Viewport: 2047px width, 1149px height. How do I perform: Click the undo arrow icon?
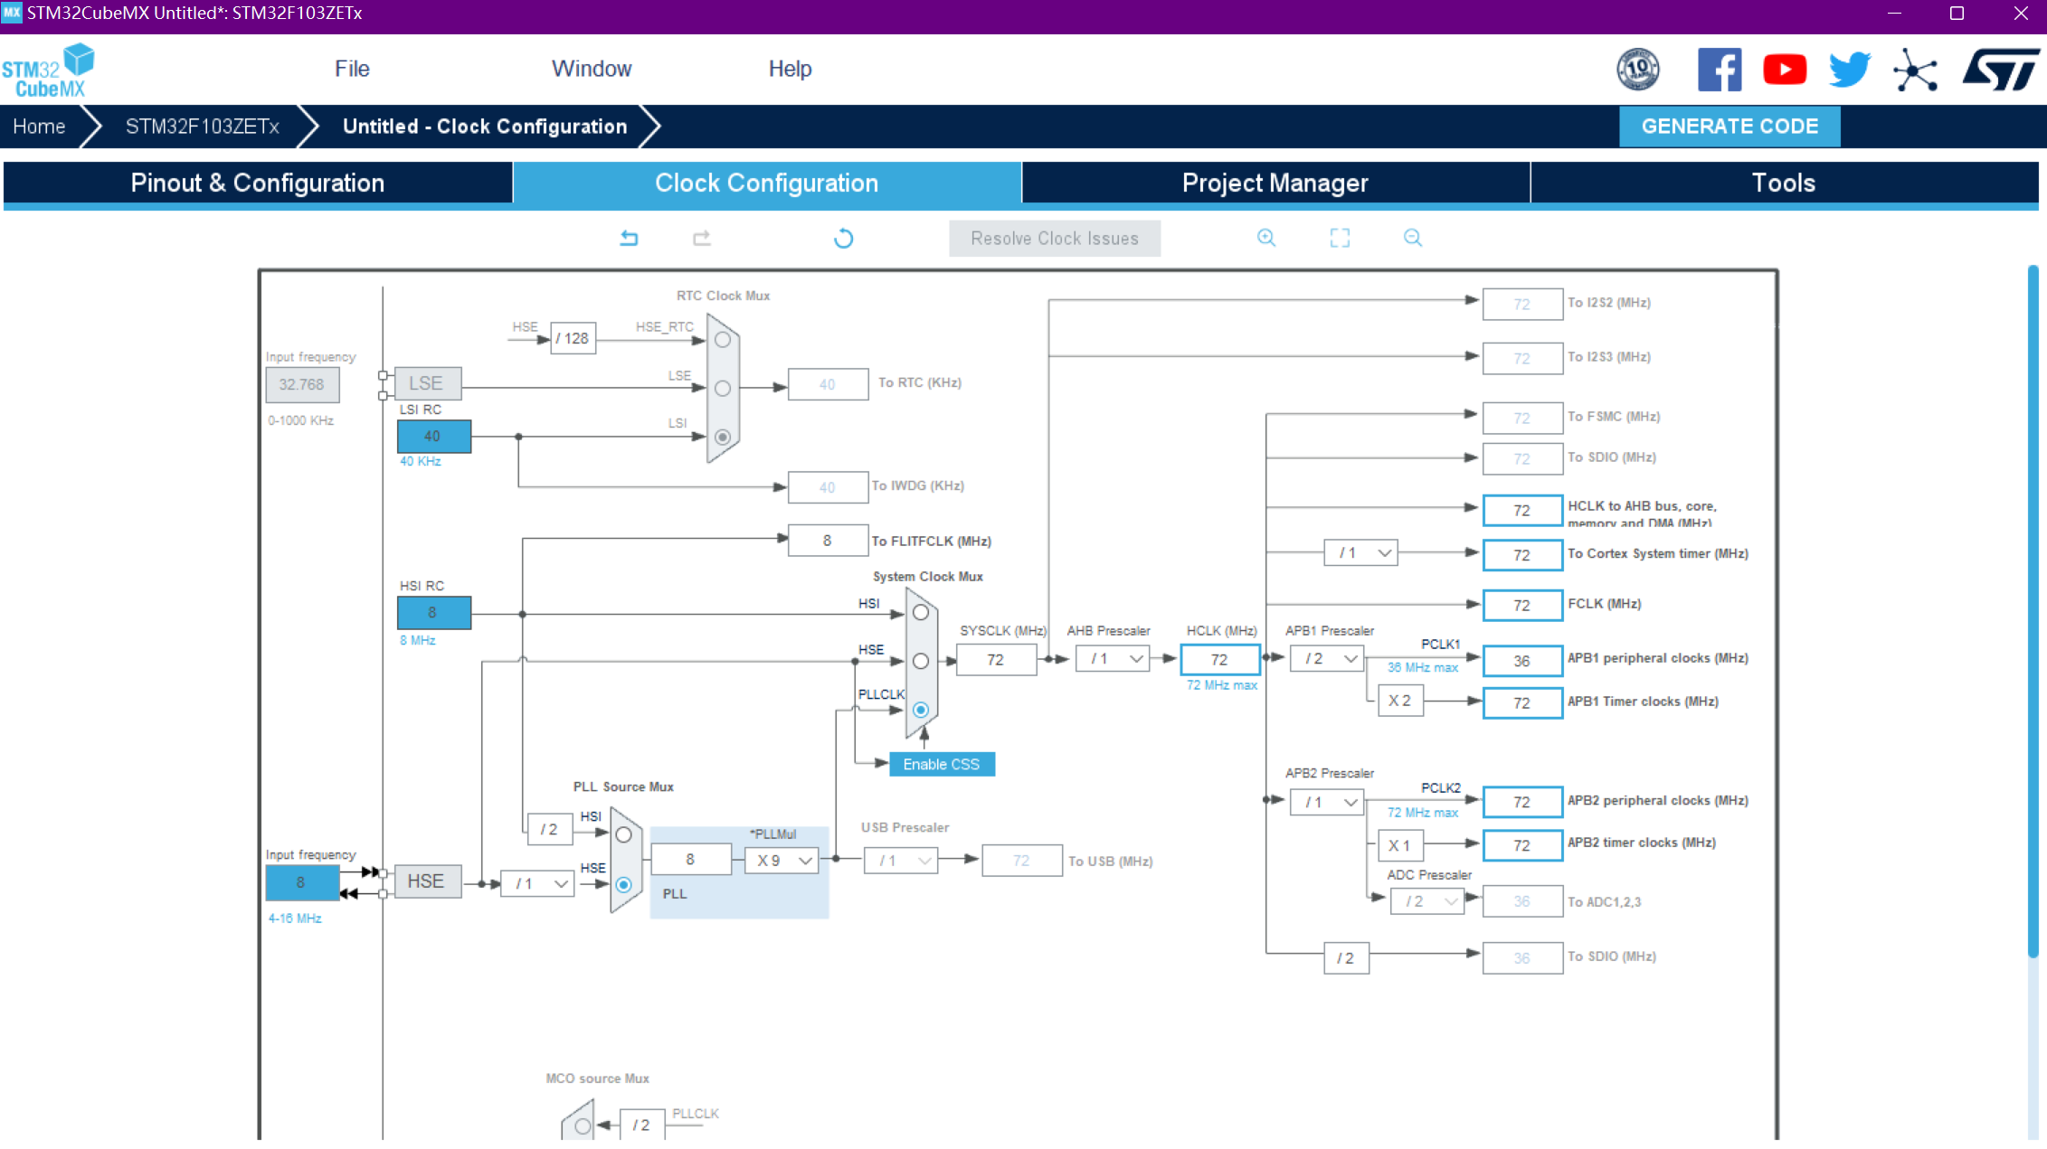(x=629, y=238)
